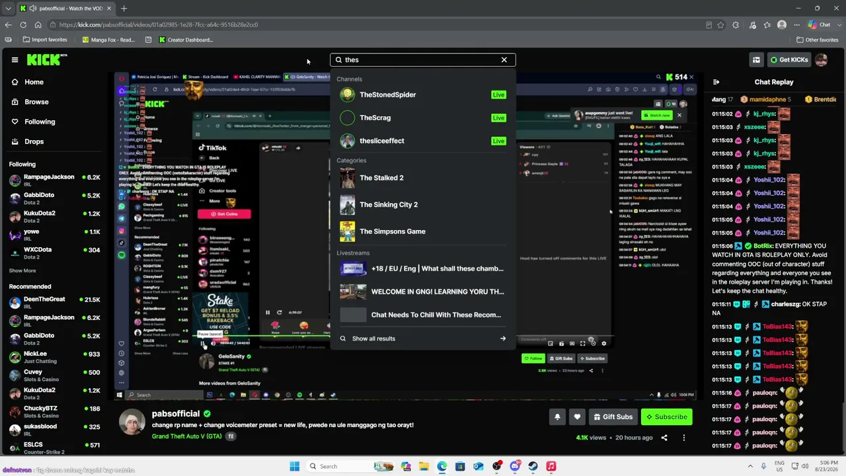This screenshot has height=476, width=846.
Task: Choose The Stalked 2 category
Action: [x=422, y=178]
